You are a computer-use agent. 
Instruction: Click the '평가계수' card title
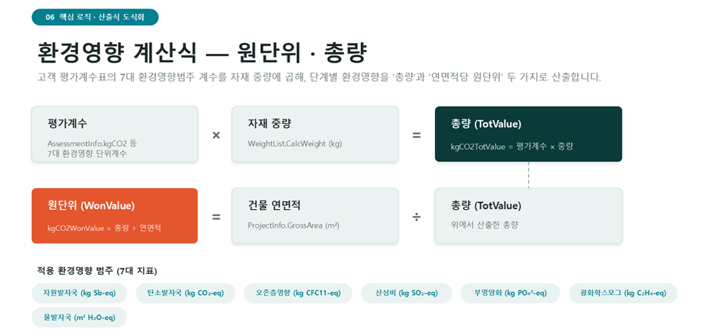coord(67,124)
